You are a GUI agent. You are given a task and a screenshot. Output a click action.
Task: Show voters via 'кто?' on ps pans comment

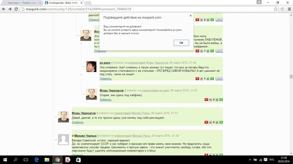pyautogui.click(x=219, y=79)
